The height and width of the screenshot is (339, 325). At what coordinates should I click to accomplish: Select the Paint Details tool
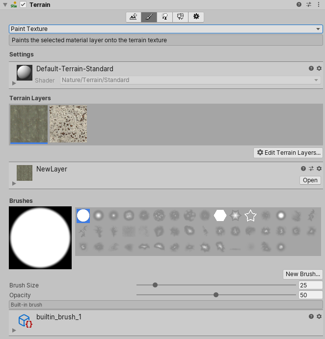(x=181, y=17)
